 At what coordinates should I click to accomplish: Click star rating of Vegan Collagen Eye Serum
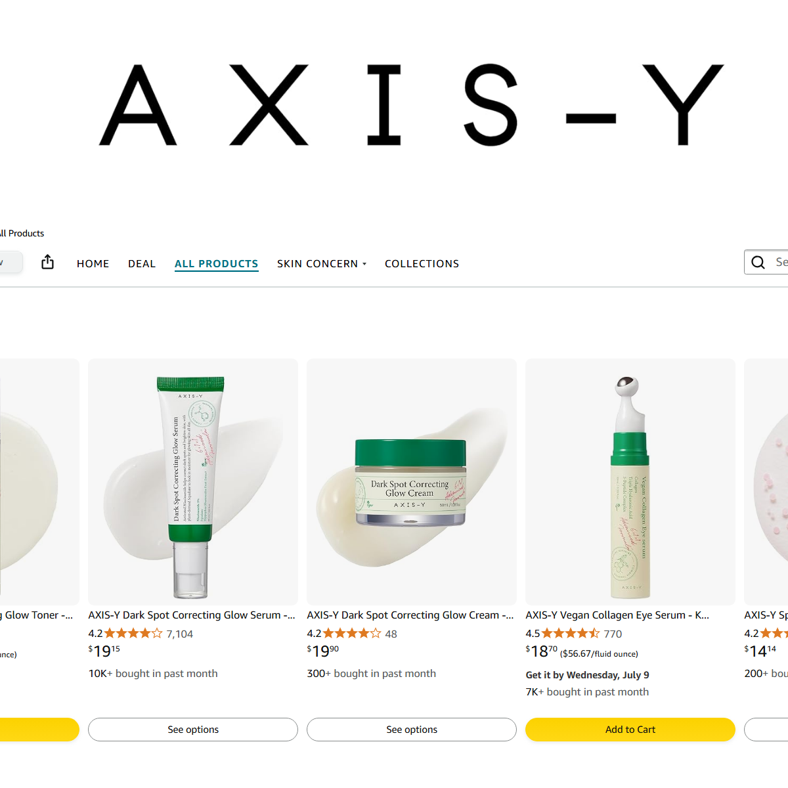(x=571, y=634)
